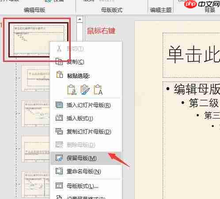Click the Insert Layout icon
The height and width of the screenshot is (199, 220).
(59, 118)
